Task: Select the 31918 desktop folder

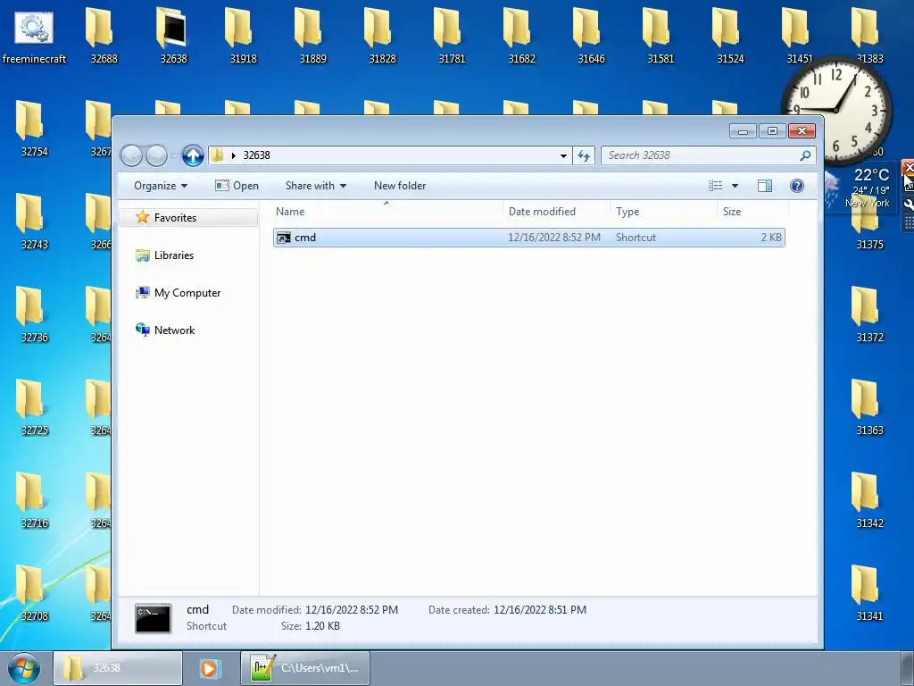Action: (x=243, y=38)
